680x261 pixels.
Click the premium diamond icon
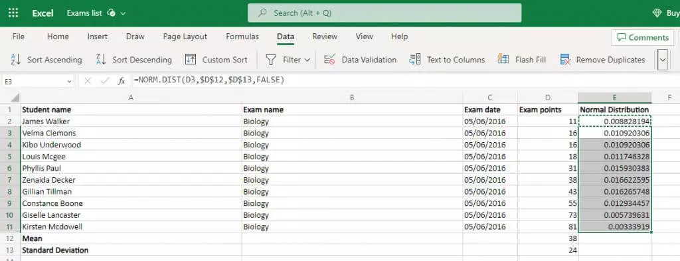pyautogui.click(x=657, y=13)
